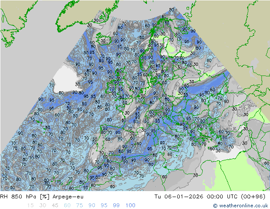Click legend value 90
The height and width of the screenshot is (209, 270).
(92, 206)
